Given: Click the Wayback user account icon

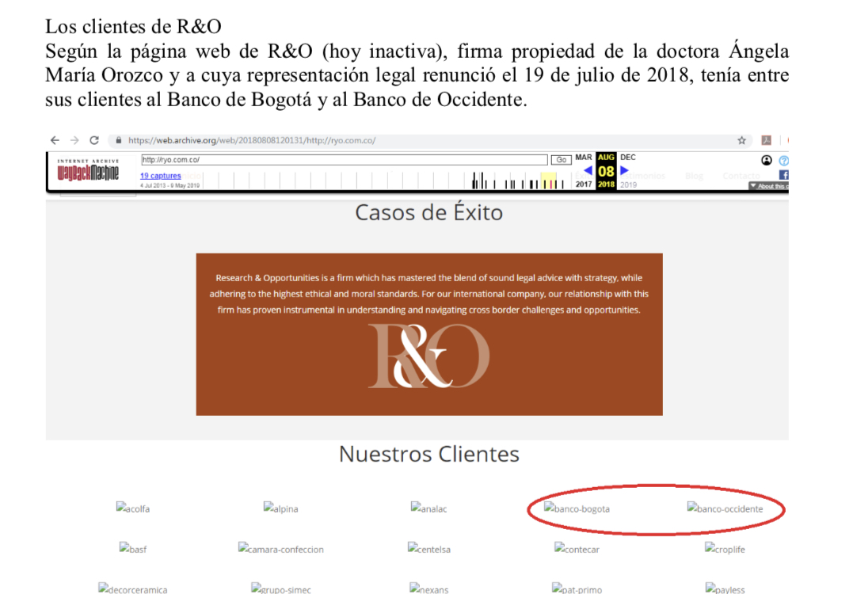Looking at the screenshot, I should tap(767, 160).
